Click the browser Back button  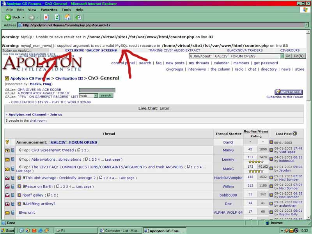(x=13, y=17)
